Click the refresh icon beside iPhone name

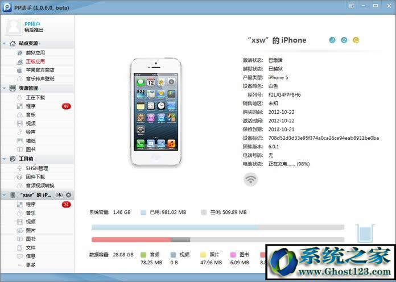(344, 40)
